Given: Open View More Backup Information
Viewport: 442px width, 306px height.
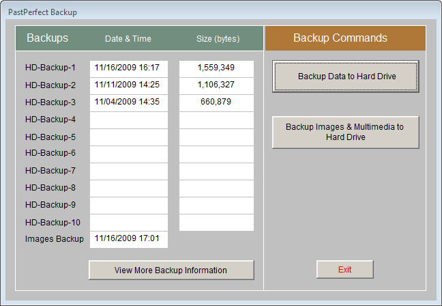Looking at the screenshot, I should pos(171,270).
